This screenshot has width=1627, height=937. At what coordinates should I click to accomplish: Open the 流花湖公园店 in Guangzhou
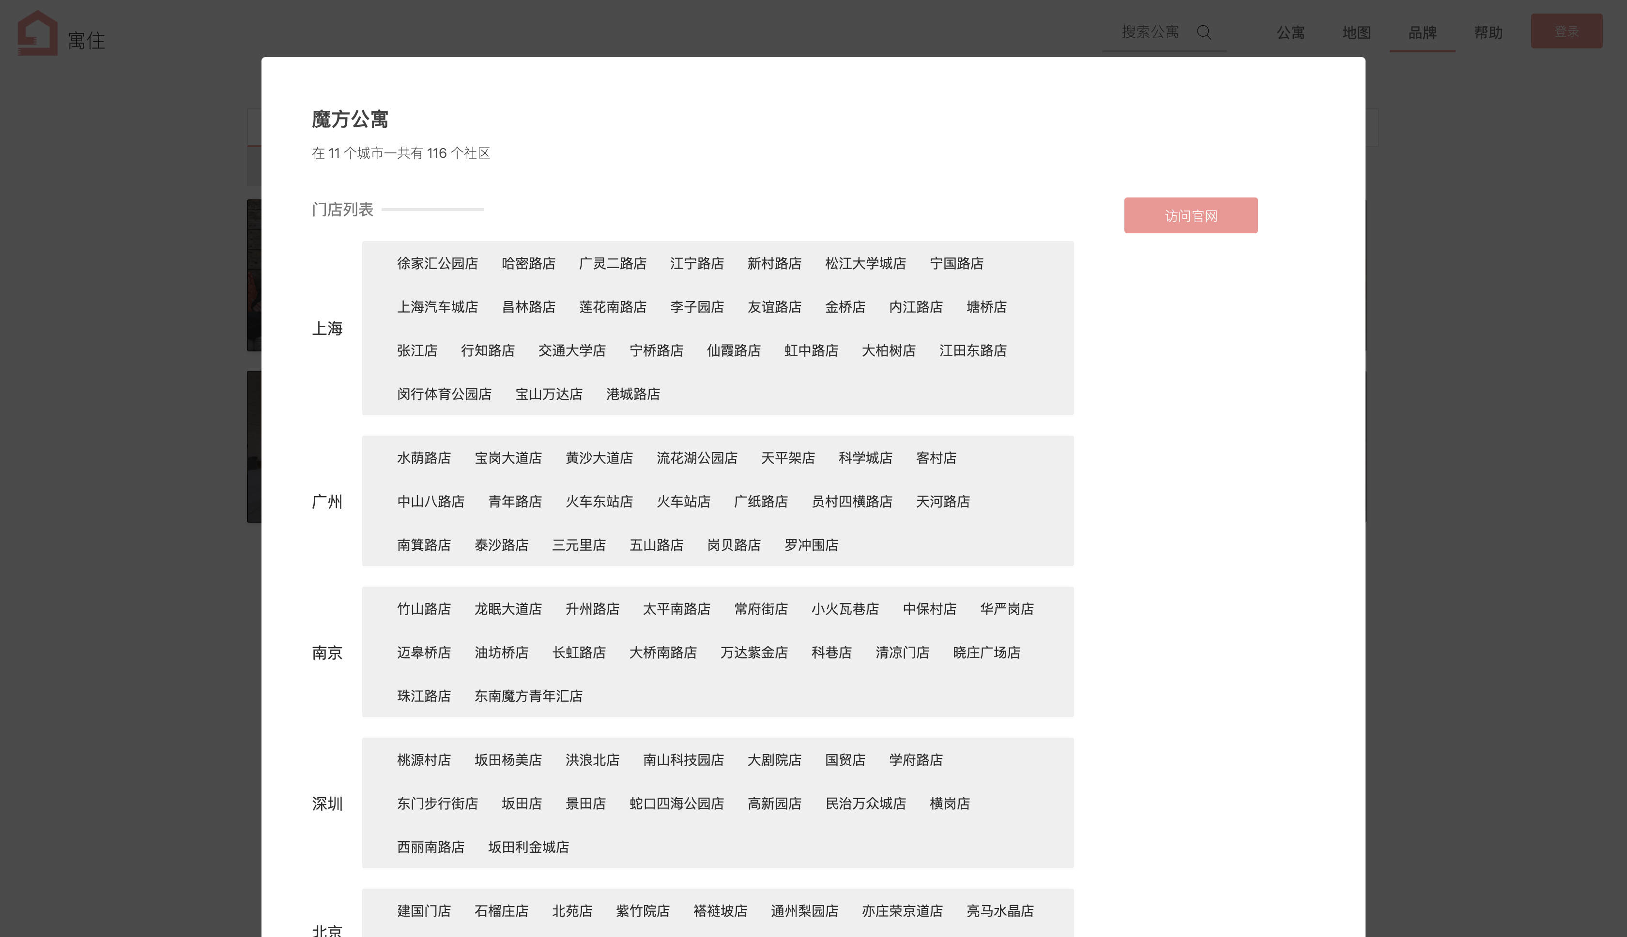[x=697, y=457]
